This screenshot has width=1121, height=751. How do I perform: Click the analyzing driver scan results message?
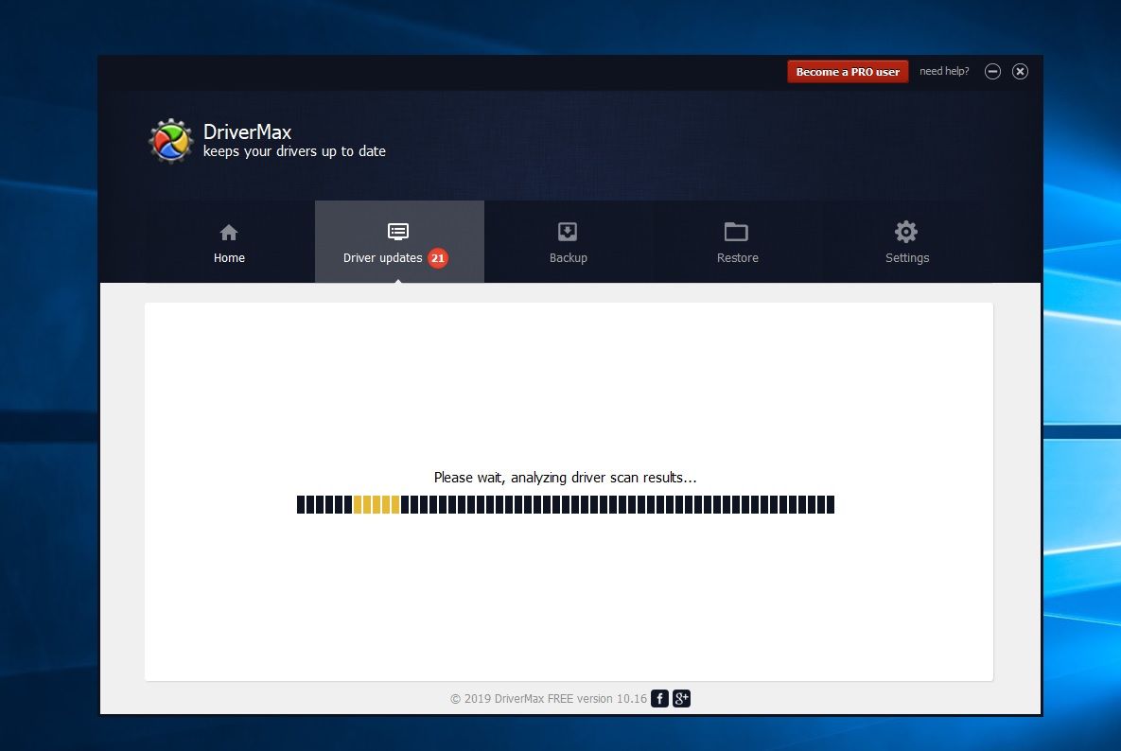565,477
